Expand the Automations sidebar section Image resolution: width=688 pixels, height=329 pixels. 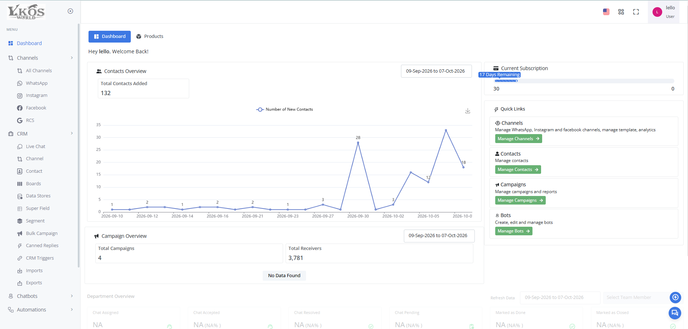(40, 310)
